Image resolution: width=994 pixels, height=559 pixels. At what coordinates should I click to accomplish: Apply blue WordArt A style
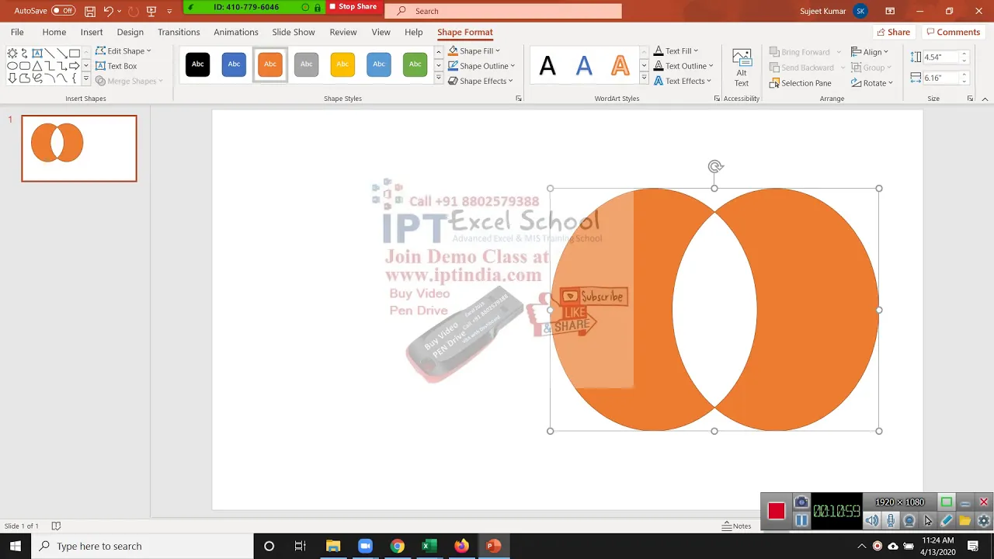[584, 66]
